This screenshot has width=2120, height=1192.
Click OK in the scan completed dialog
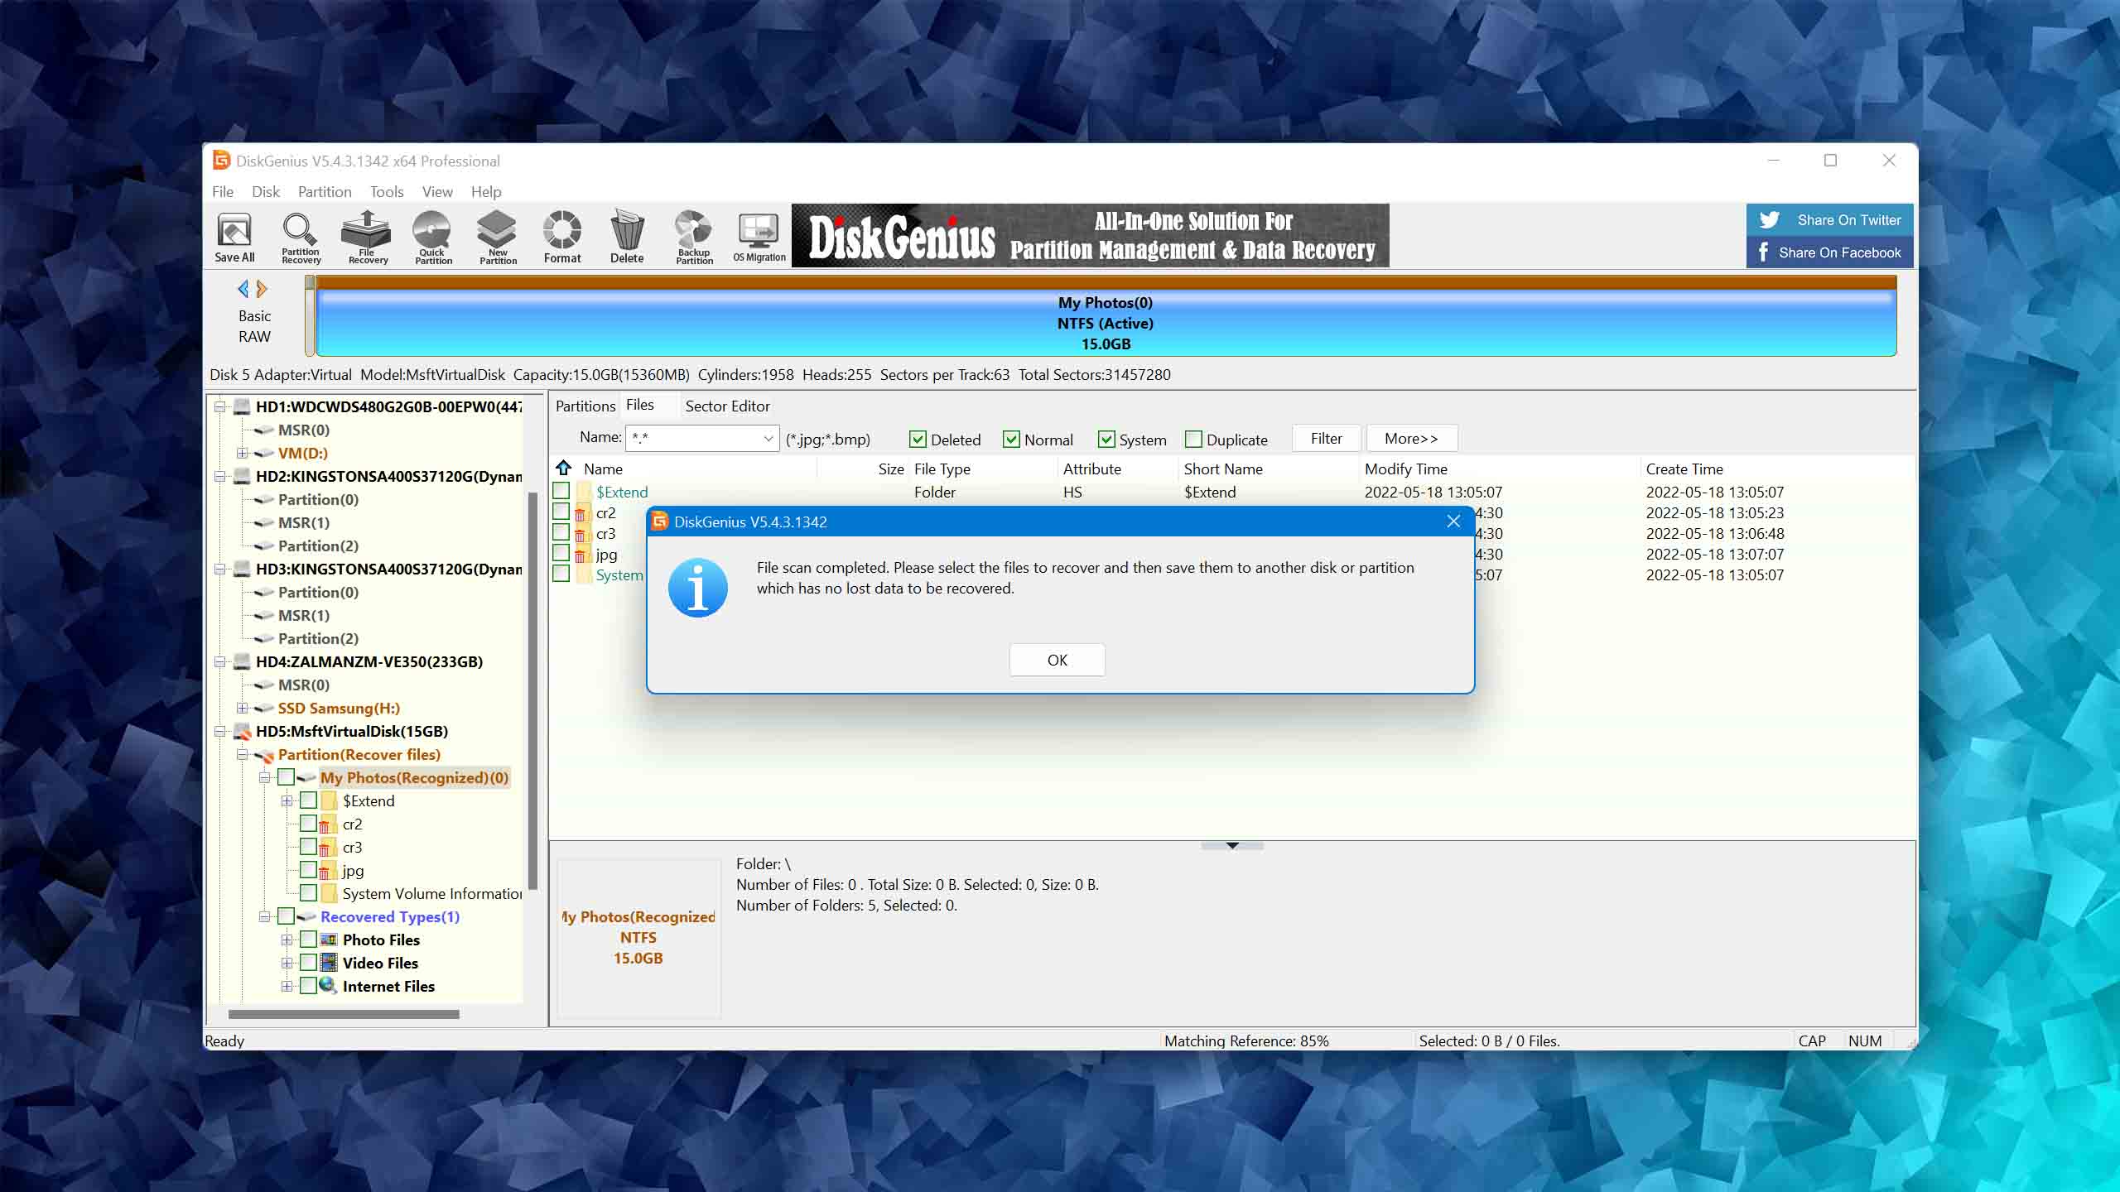[x=1057, y=660]
